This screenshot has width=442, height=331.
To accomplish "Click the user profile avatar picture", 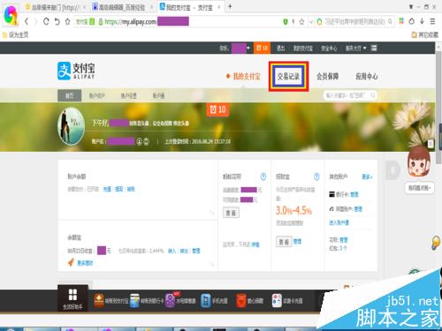I will click(71, 126).
